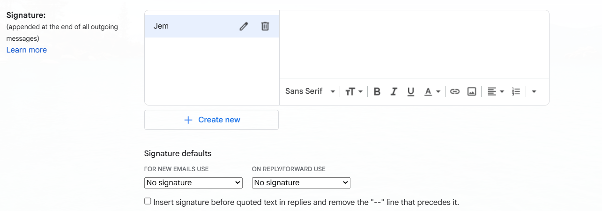Edit the Jem signature name with pencil icon

pyautogui.click(x=243, y=26)
